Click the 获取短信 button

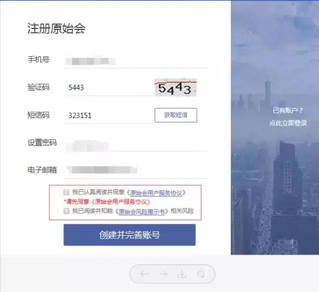coord(176,115)
